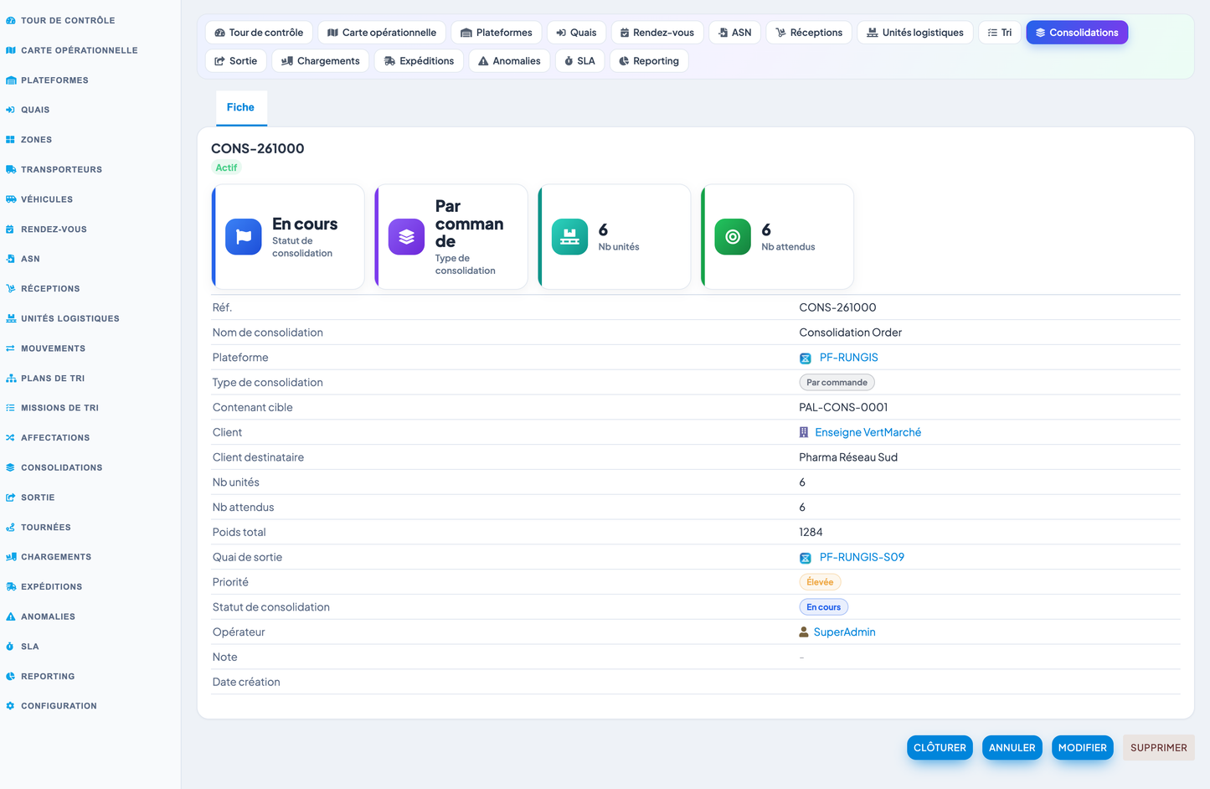Click the Clôturer button
1210x789 pixels.
940,748
